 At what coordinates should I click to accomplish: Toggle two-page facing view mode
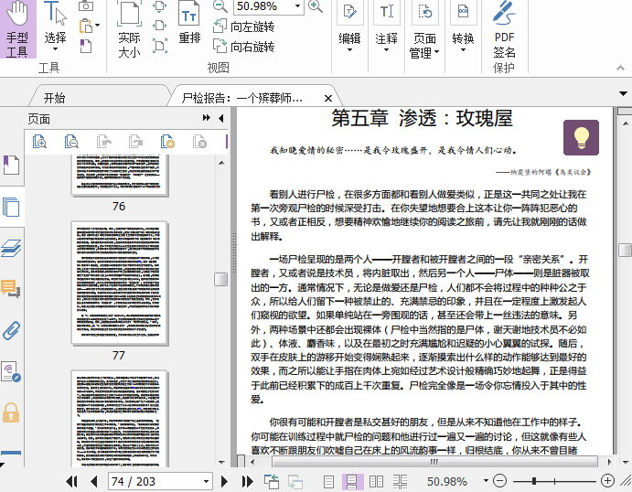376,481
